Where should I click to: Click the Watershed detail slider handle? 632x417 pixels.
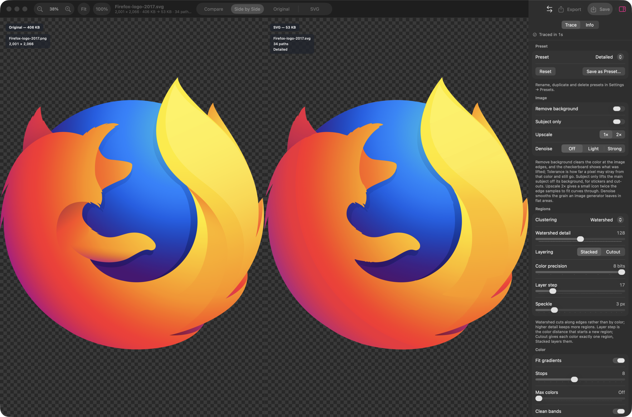(x=580, y=239)
